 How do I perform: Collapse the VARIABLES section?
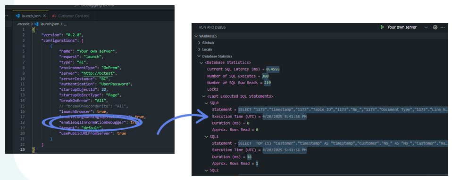coord(196,36)
